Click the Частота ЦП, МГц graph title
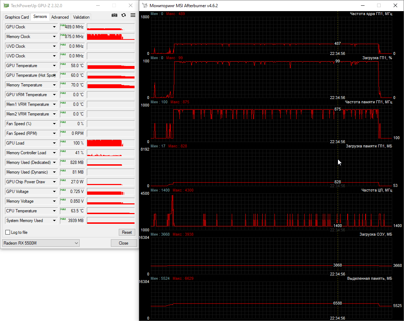Image resolution: width=404 pixels, height=321 pixels. pyautogui.click(x=377, y=190)
